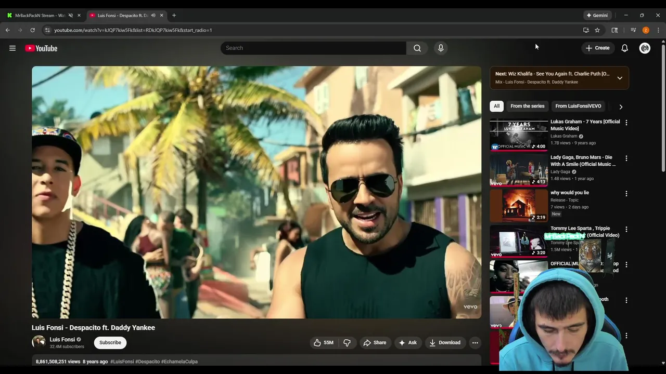Open Luis Fonsi channel avatar
The height and width of the screenshot is (374, 666).
(39, 342)
